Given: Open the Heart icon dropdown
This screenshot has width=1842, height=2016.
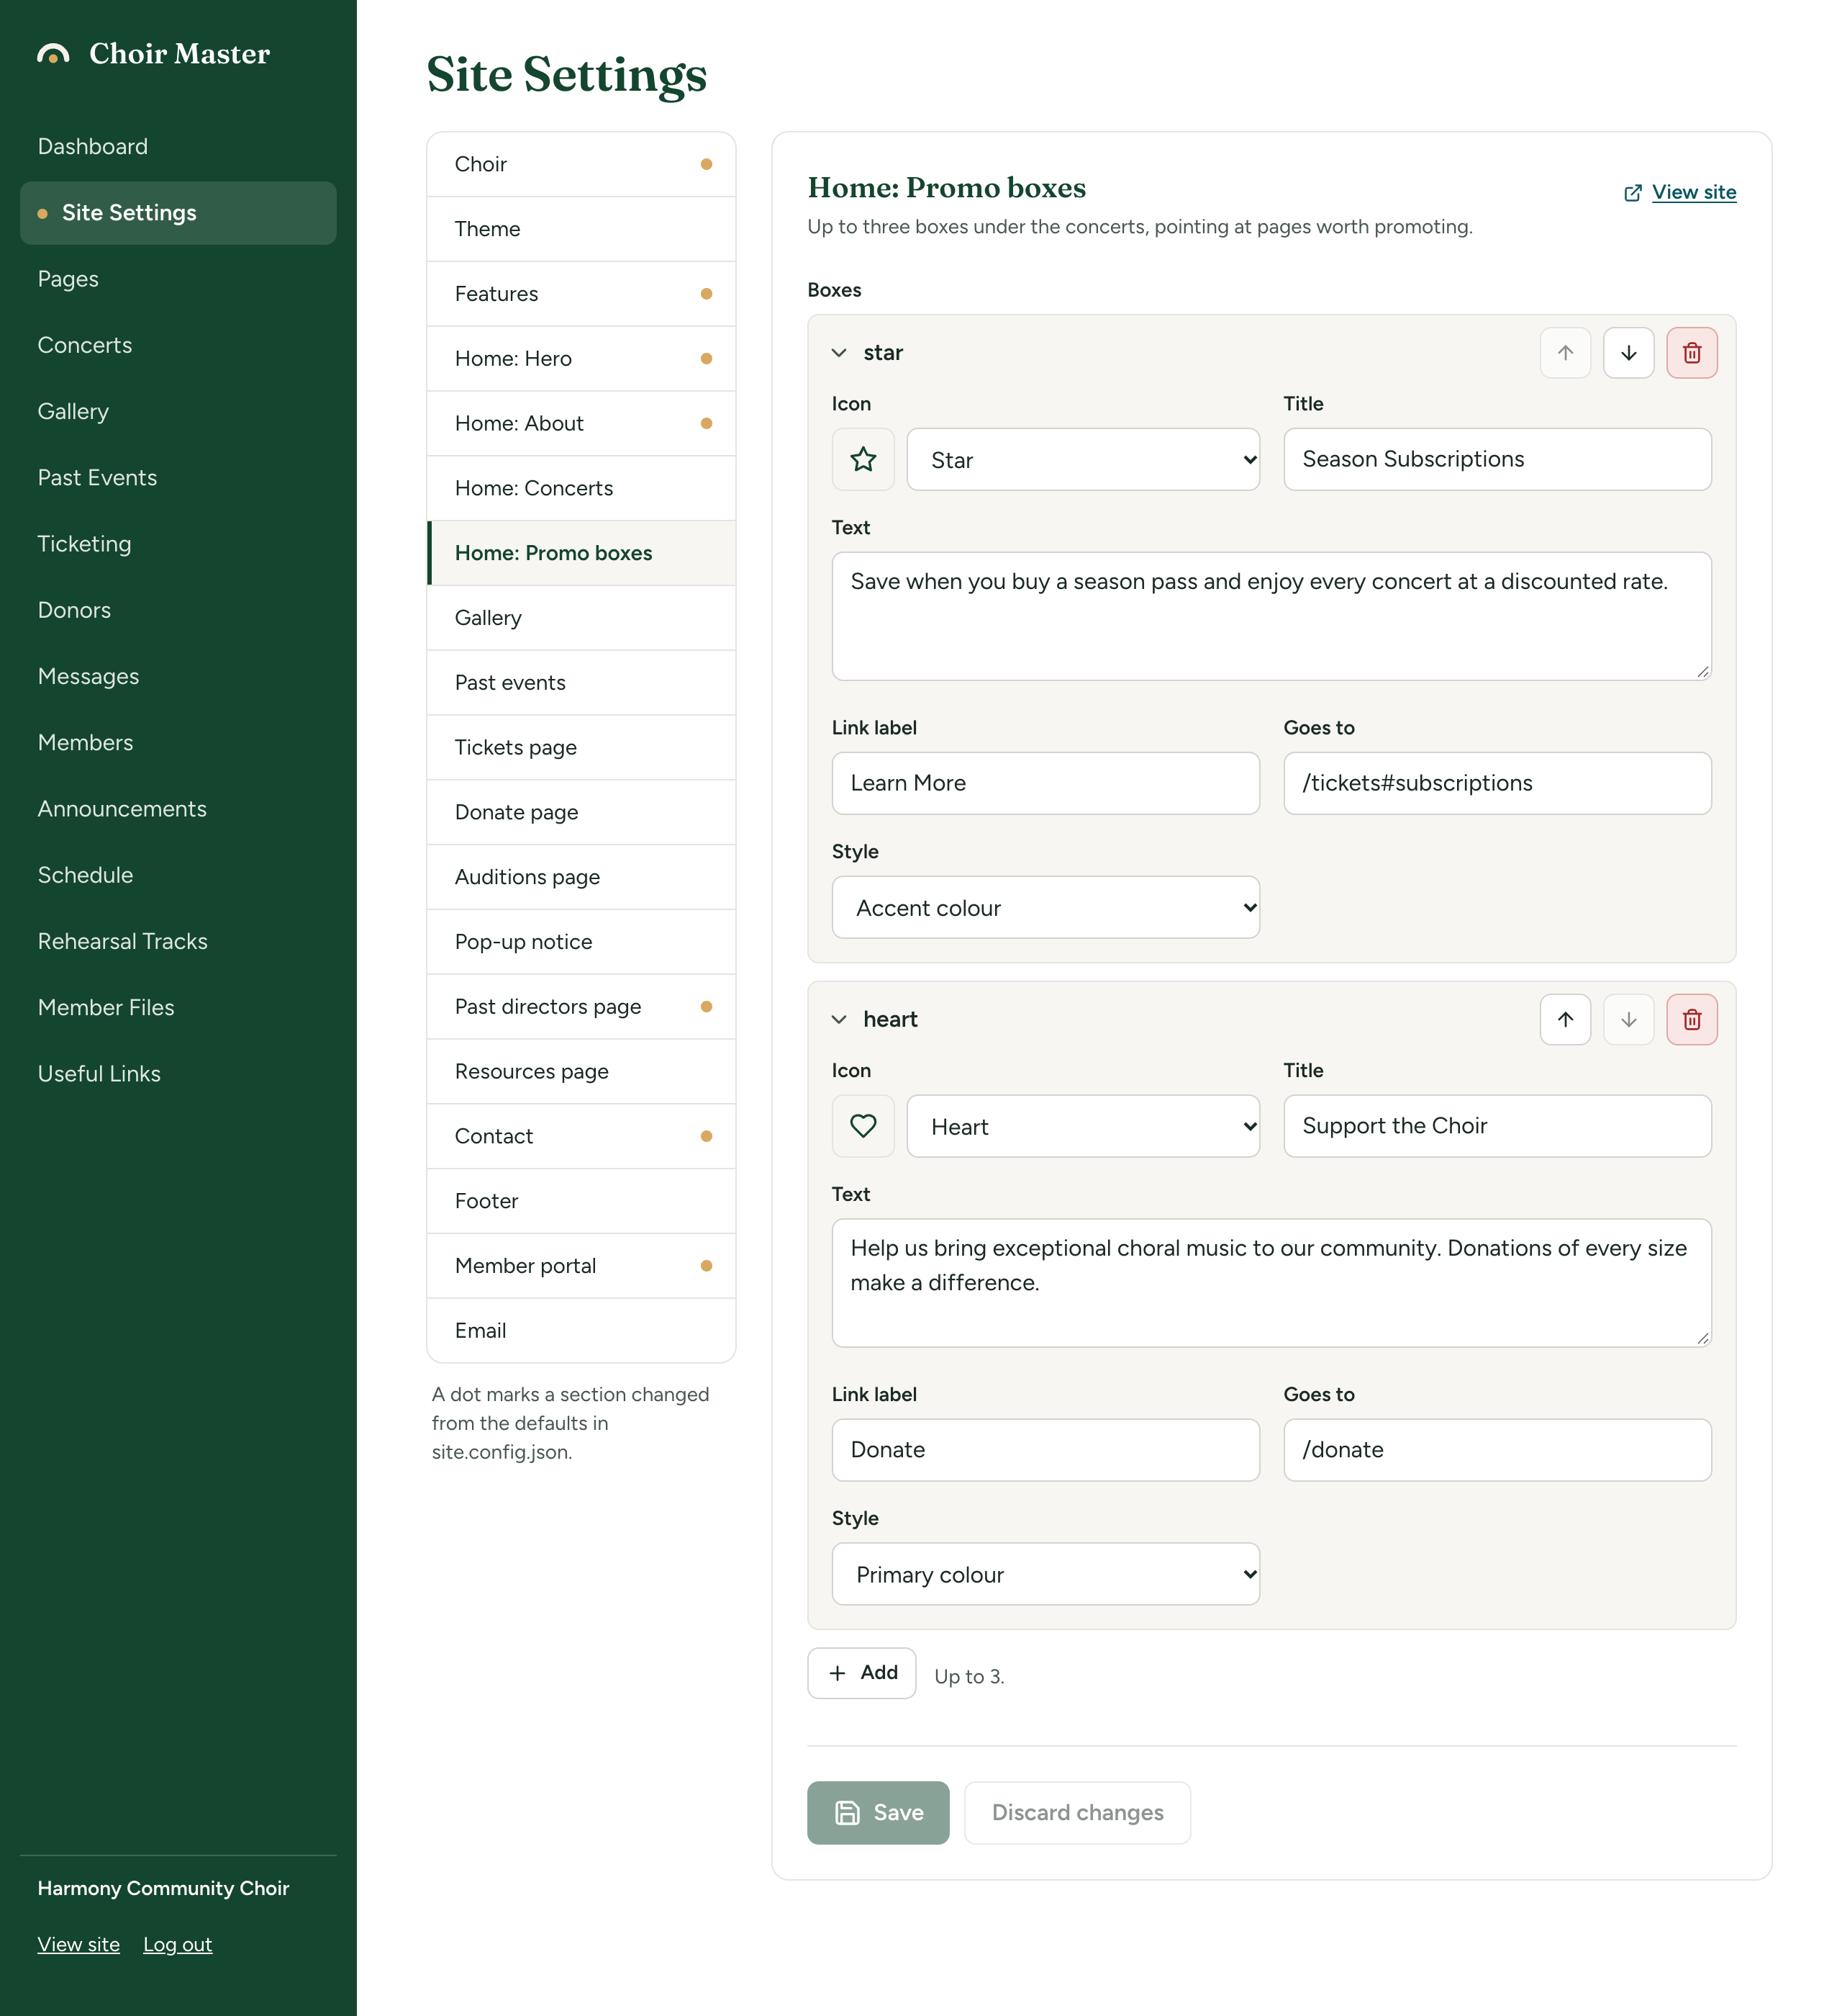Looking at the screenshot, I should click(1082, 1126).
